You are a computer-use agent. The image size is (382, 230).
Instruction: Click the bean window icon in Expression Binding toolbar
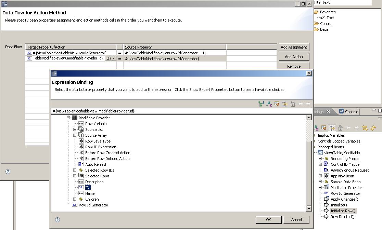click(x=277, y=104)
